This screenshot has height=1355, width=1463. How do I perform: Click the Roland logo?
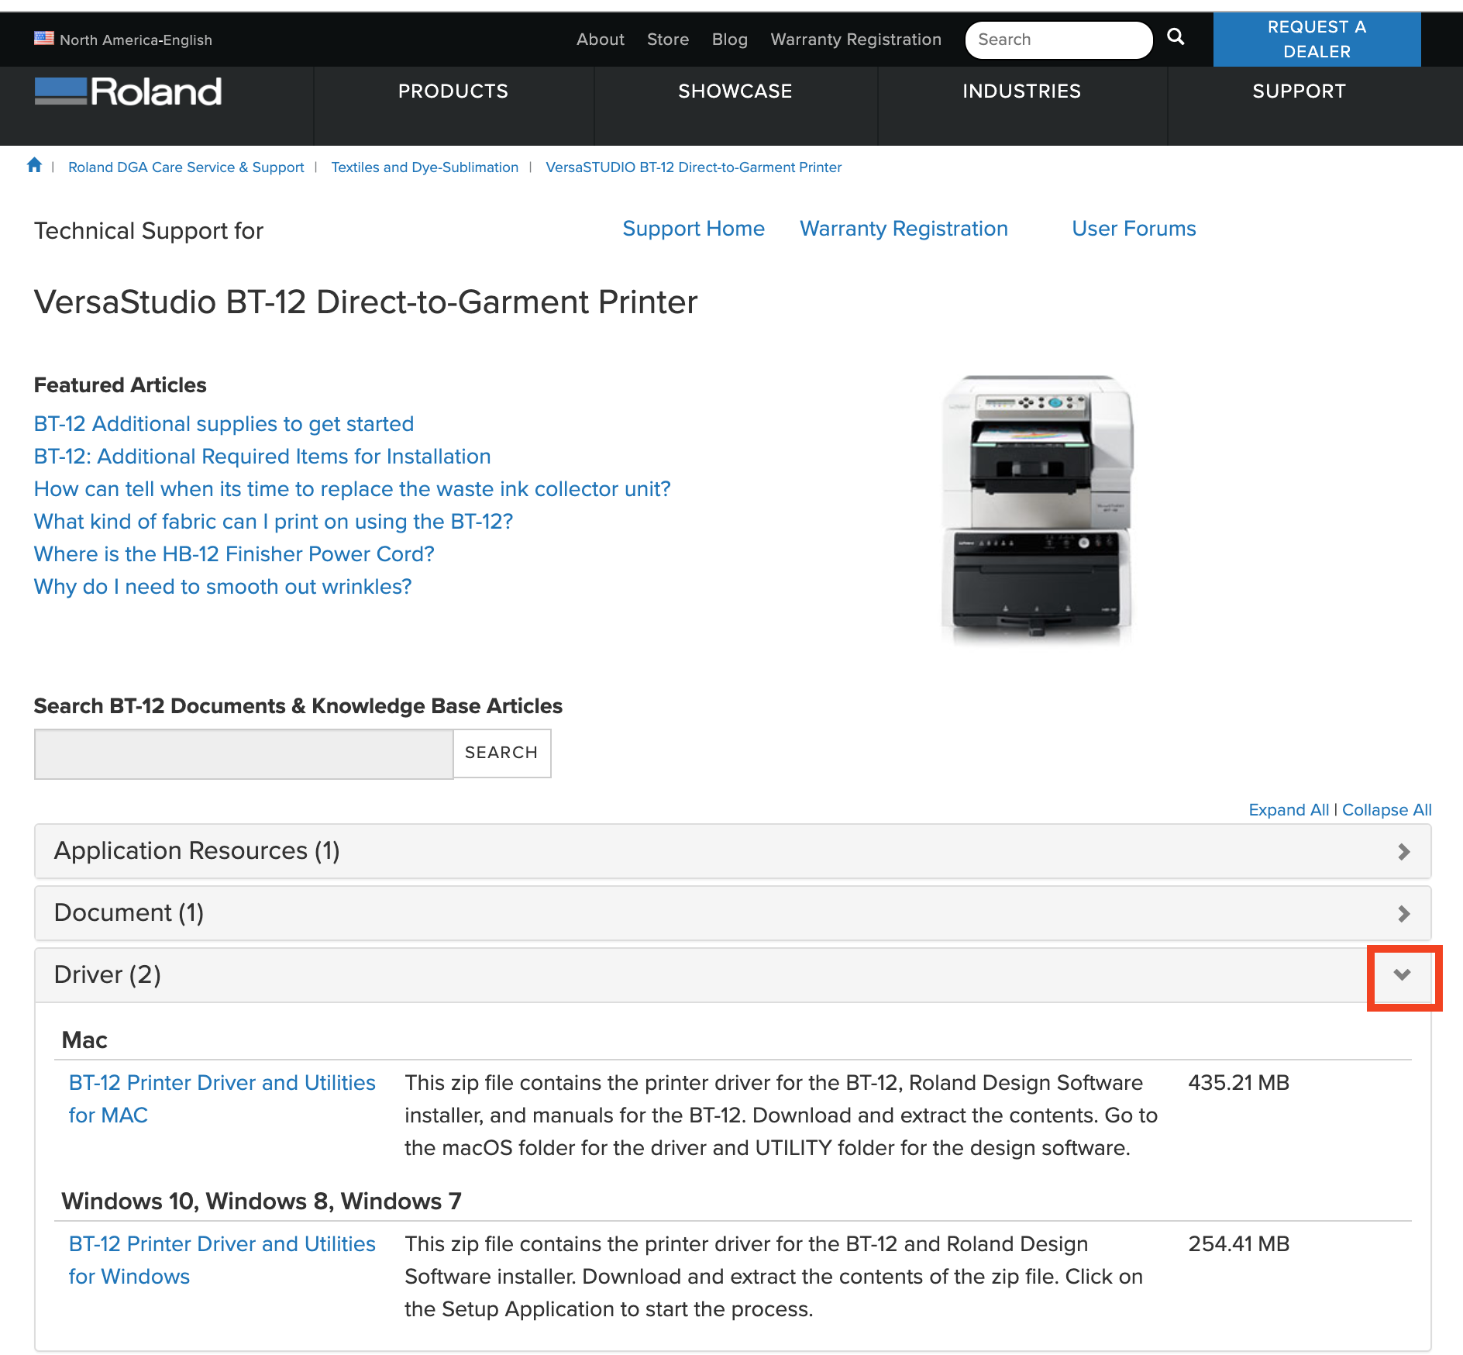[x=129, y=91]
